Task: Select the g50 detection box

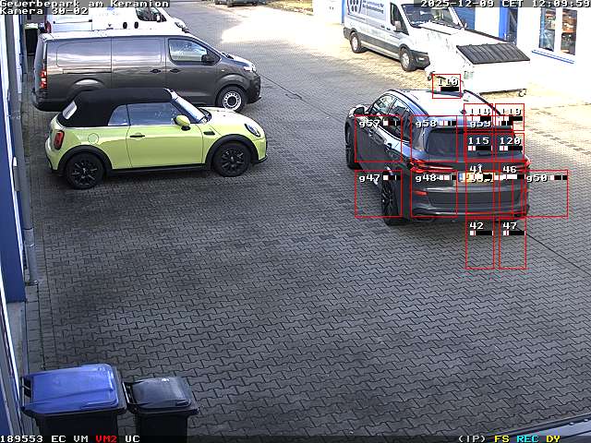Action: click(547, 194)
